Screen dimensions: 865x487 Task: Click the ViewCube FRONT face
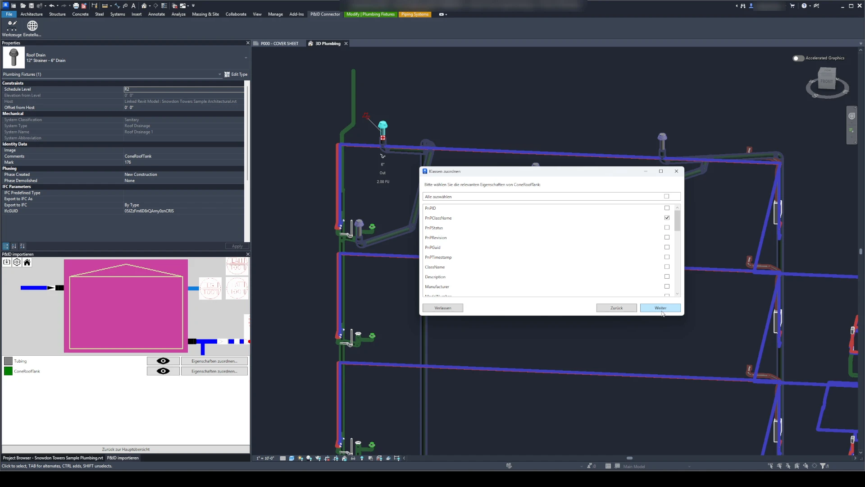click(826, 82)
